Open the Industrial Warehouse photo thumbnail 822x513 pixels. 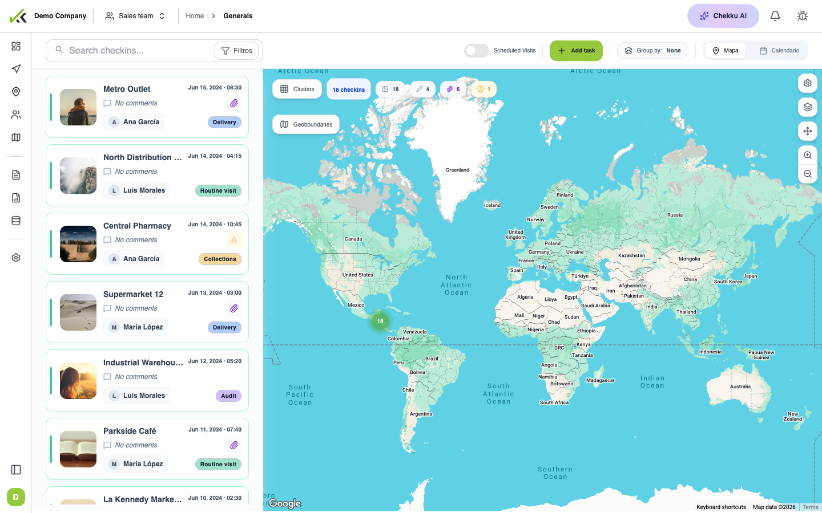(78, 381)
